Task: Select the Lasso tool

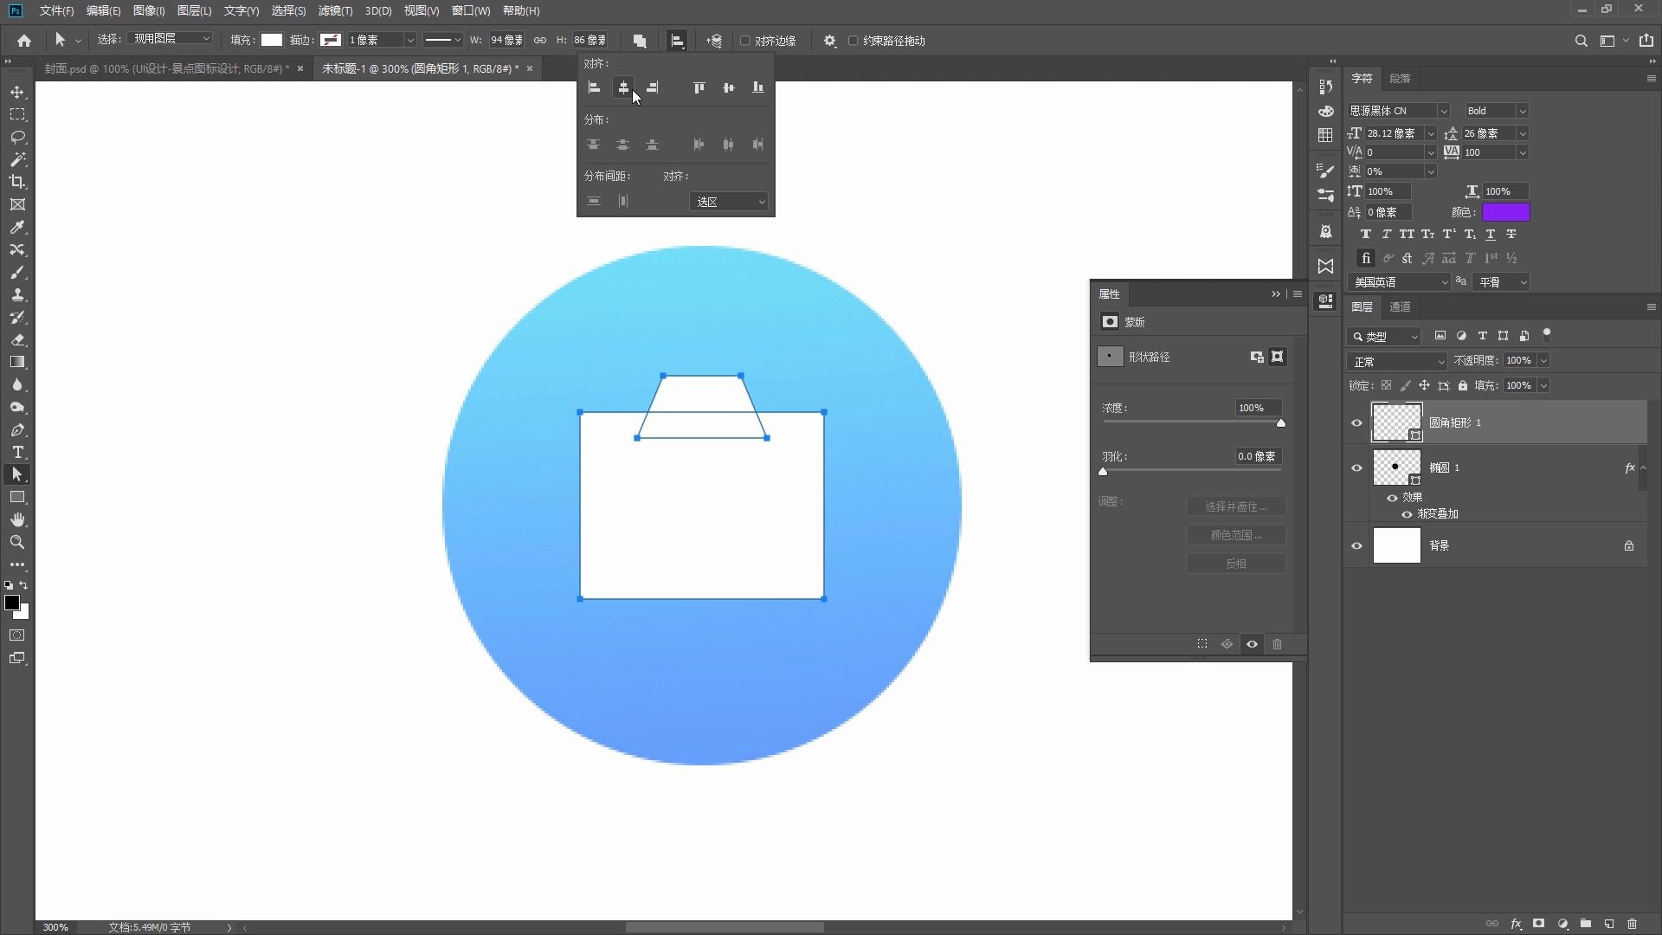Action: [17, 137]
